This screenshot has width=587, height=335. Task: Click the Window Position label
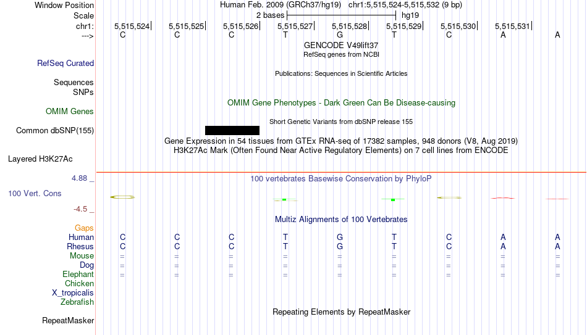coord(64,5)
